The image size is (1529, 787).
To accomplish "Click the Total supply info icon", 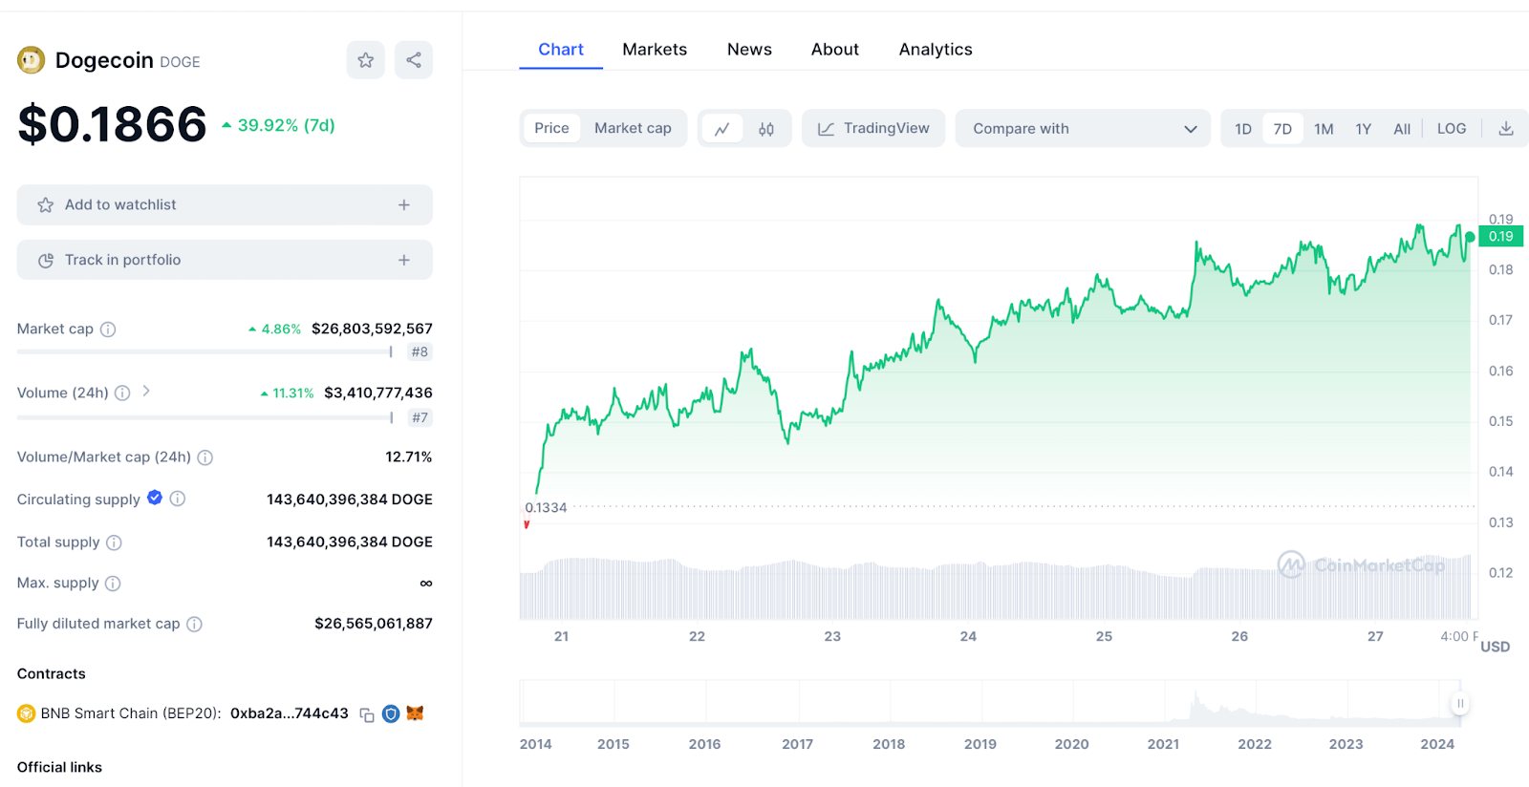I will (114, 542).
